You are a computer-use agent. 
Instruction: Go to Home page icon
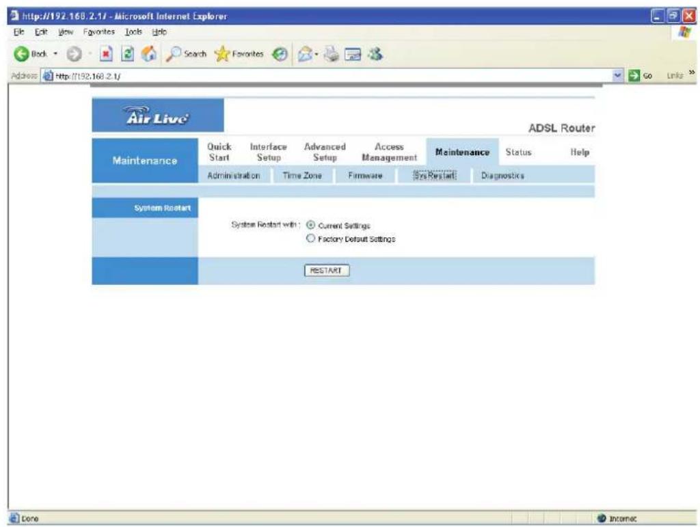point(149,54)
